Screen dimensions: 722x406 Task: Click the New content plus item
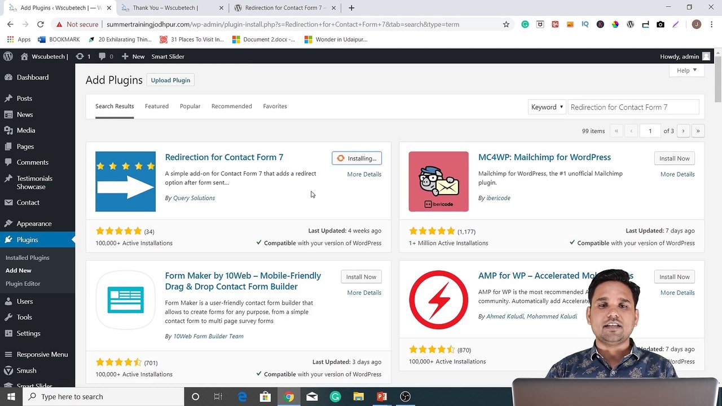tap(133, 56)
